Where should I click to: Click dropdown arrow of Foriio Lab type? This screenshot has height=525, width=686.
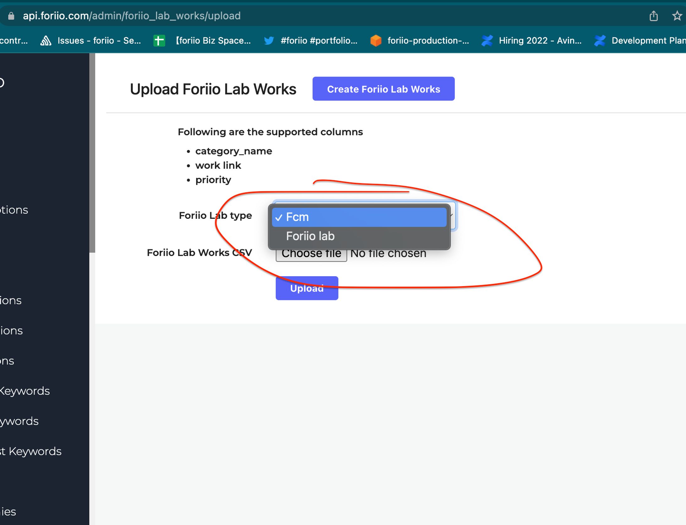(x=452, y=216)
